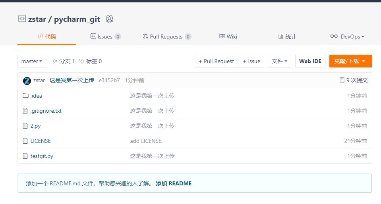Launch the Web IDE
381x204 pixels.
coord(310,61)
